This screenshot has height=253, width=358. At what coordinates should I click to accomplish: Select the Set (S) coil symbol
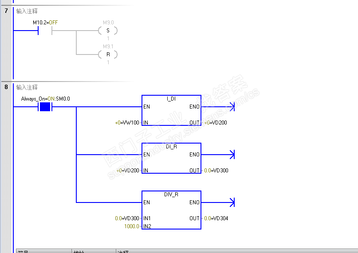pos(108,30)
